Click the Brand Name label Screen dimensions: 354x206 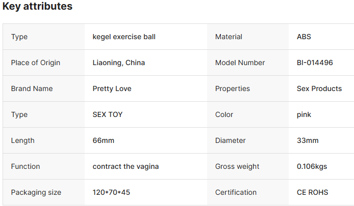click(x=32, y=89)
